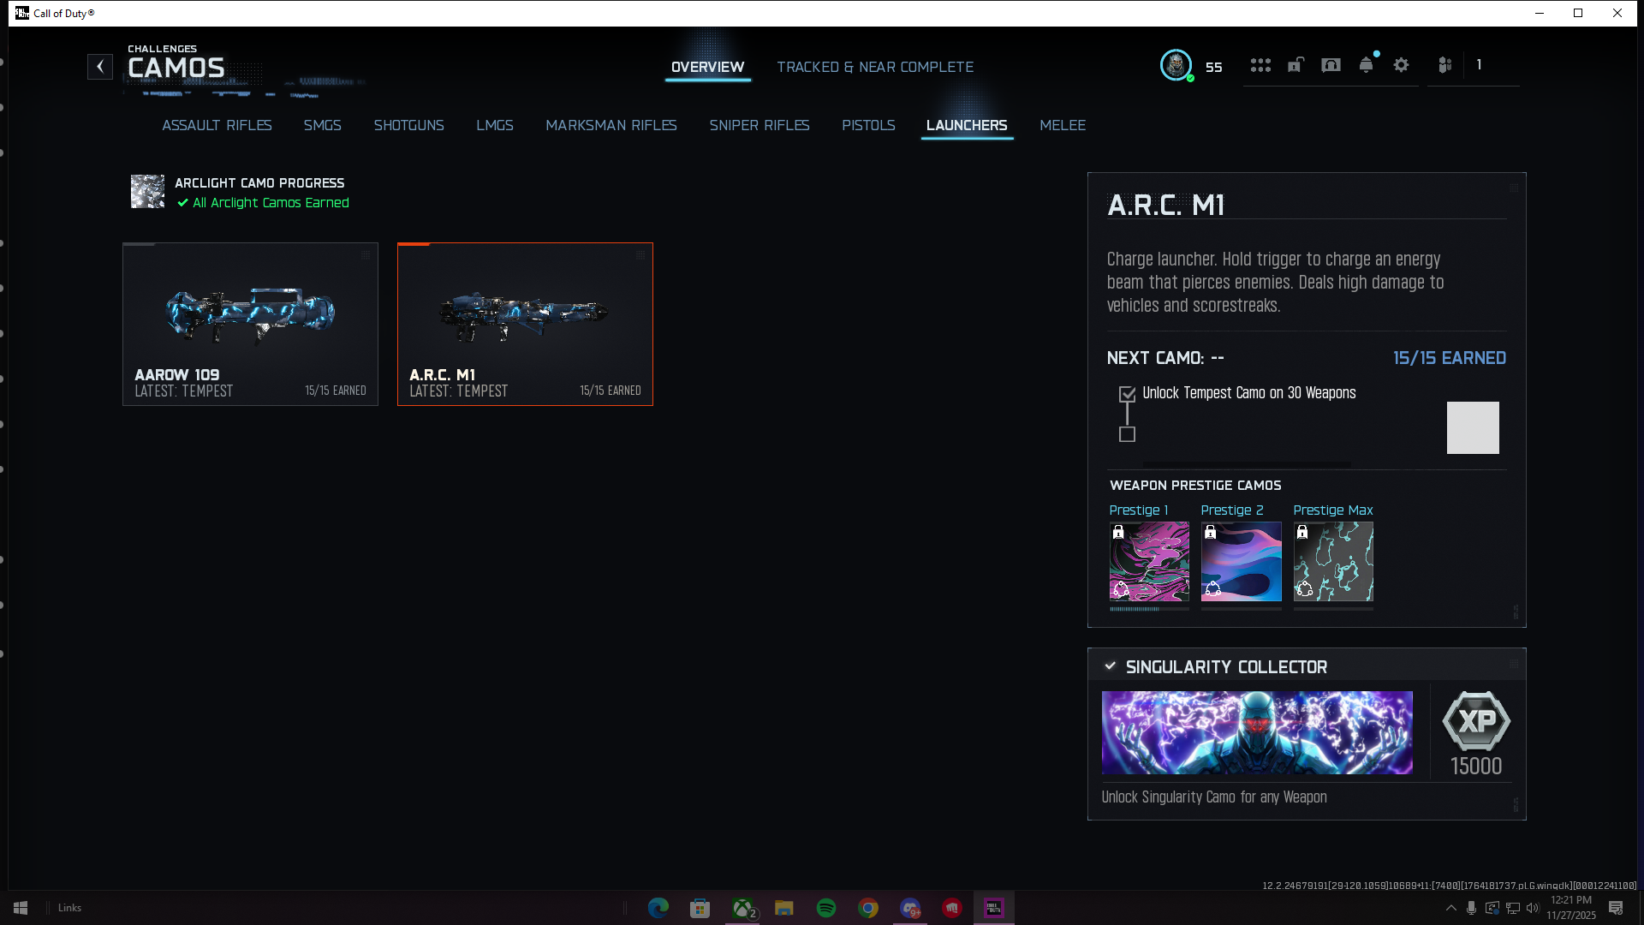This screenshot has height=925, width=1644.
Task: Open the Xbox app from the taskbar
Action: coord(742,908)
